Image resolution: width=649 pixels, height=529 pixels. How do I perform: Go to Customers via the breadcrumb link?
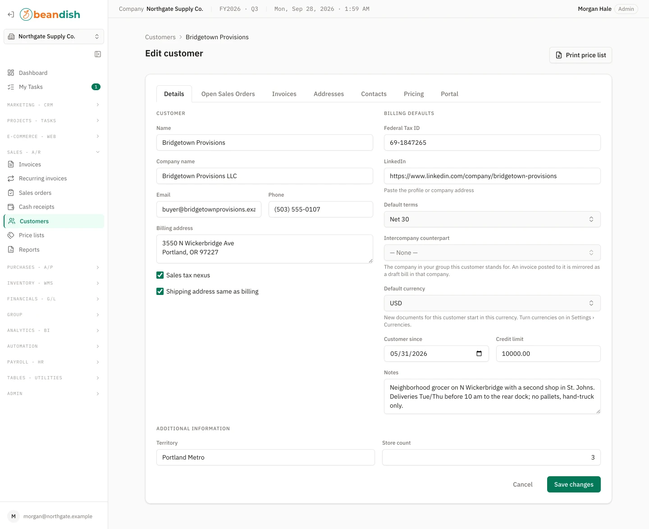160,37
